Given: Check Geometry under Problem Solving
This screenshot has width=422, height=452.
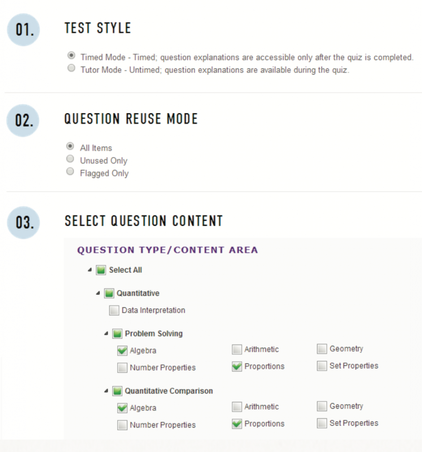Looking at the screenshot, I should point(322,349).
